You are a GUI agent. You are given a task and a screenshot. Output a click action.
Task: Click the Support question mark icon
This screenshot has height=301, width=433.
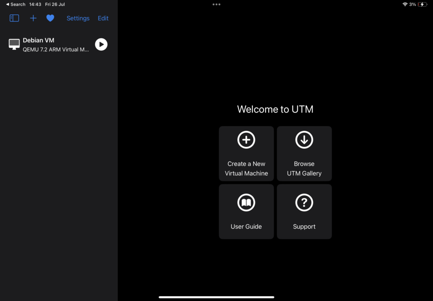304,203
